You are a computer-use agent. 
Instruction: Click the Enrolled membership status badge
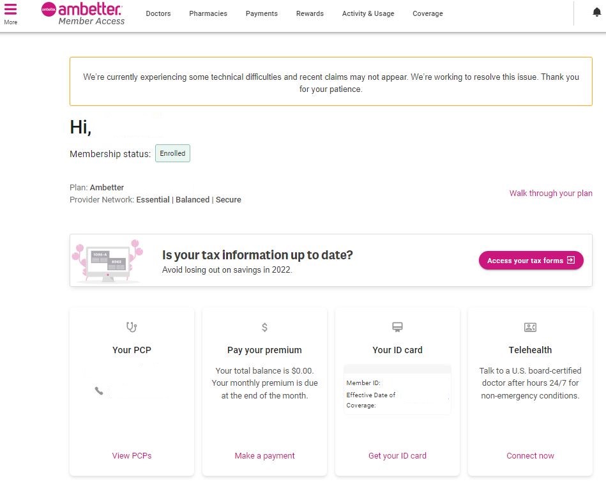(x=172, y=153)
